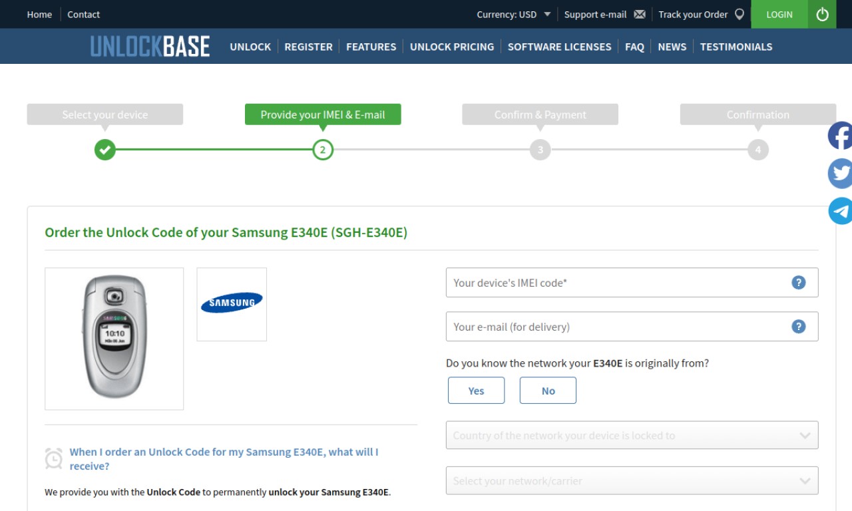Open the Facebook share icon
This screenshot has width=852, height=511.
840,136
